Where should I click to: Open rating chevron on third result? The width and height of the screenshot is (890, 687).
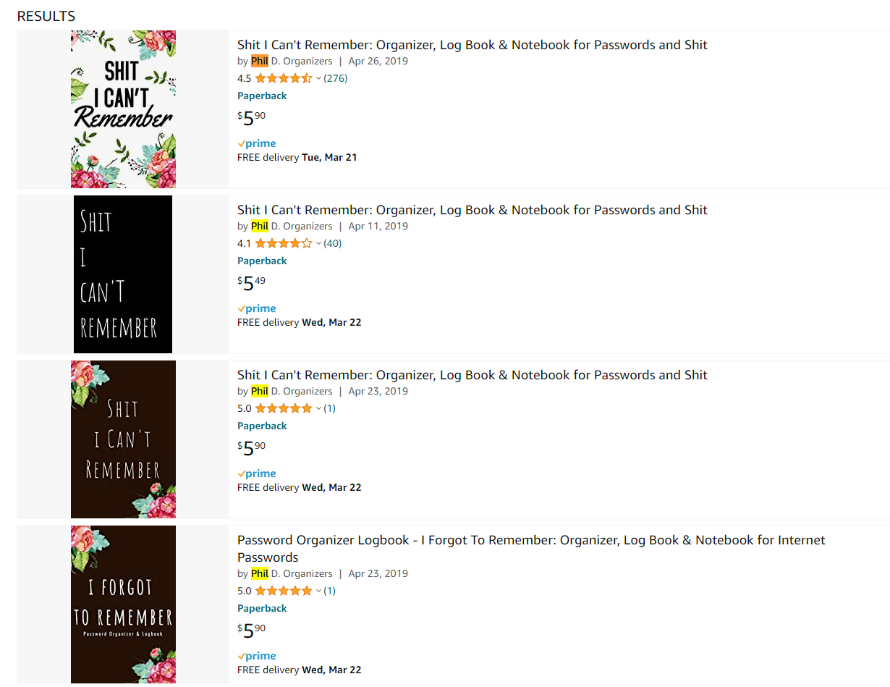[318, 409]
